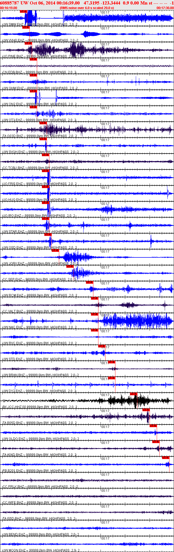Screen dimensions: 174x552
Task: Click the UW ON2 EHZ station label
Action: coord(40,104)
